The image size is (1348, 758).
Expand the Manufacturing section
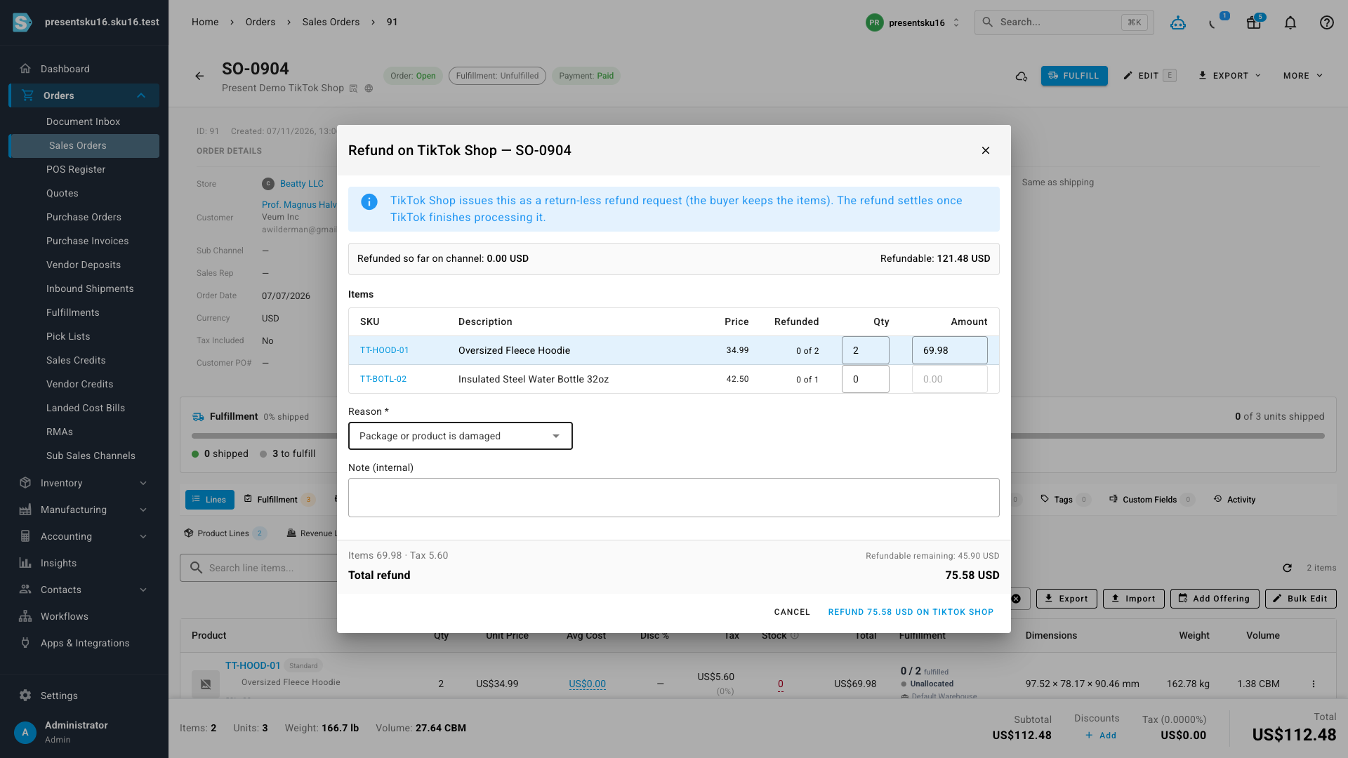pos(84,510)
